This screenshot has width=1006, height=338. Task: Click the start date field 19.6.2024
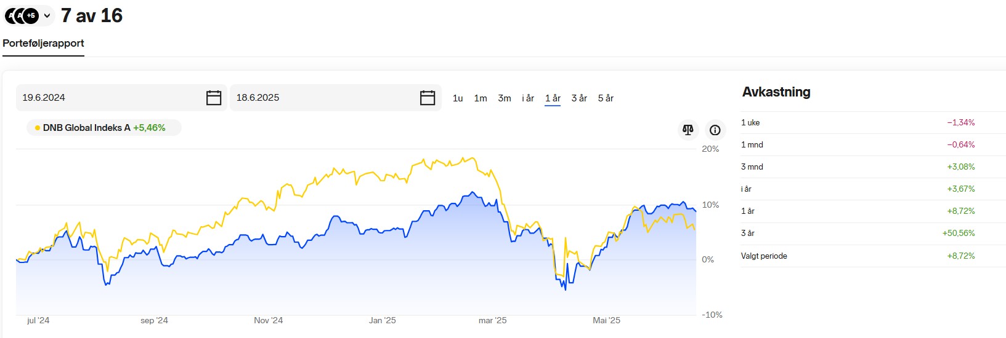click(121, 98)
